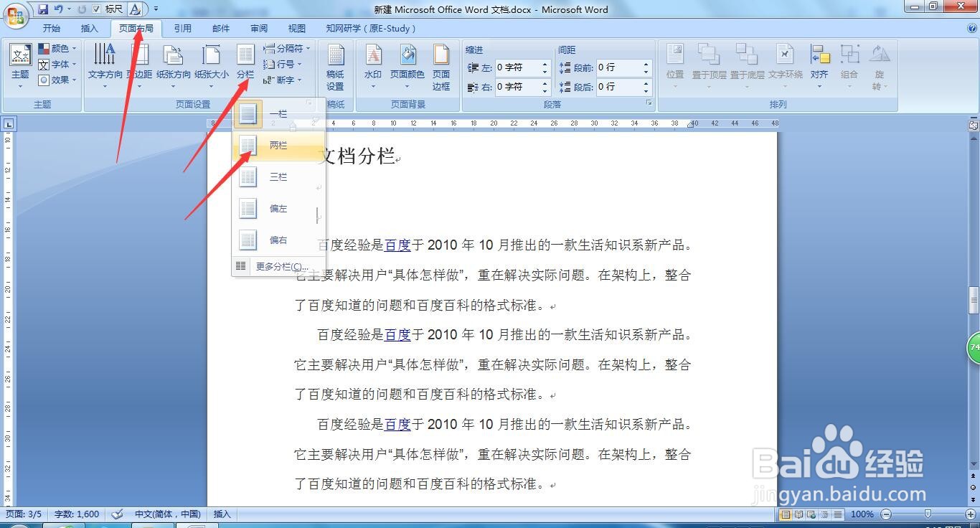The width and height of the screenshot is (980, 528).
Task: Switch to 阅读版式 view in the status bar
Action: (798, 514)
